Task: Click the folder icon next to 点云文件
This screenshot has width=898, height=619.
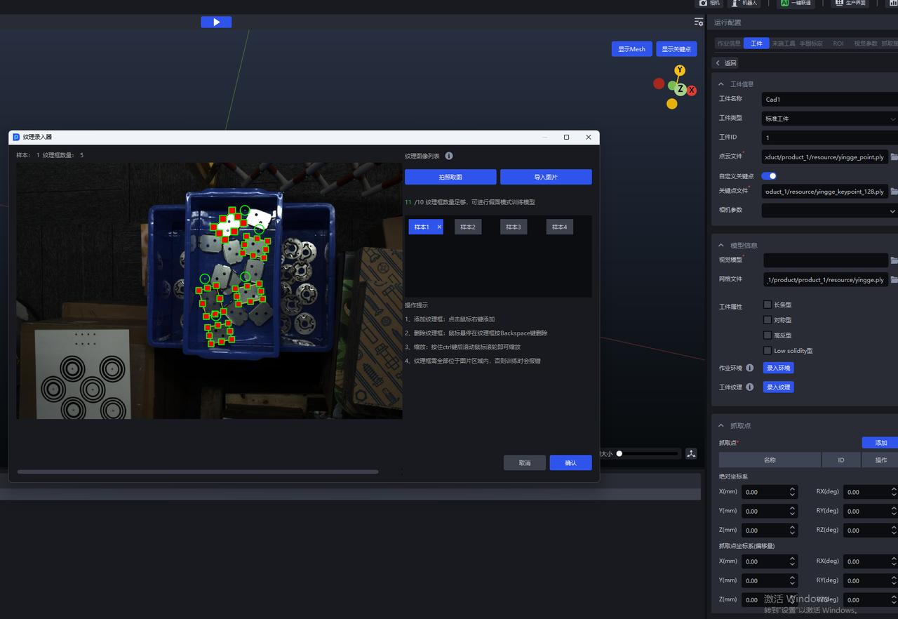Action: (894, 157)
